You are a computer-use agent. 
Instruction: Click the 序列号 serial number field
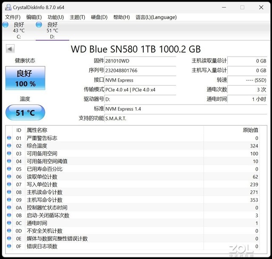[140, 71]
